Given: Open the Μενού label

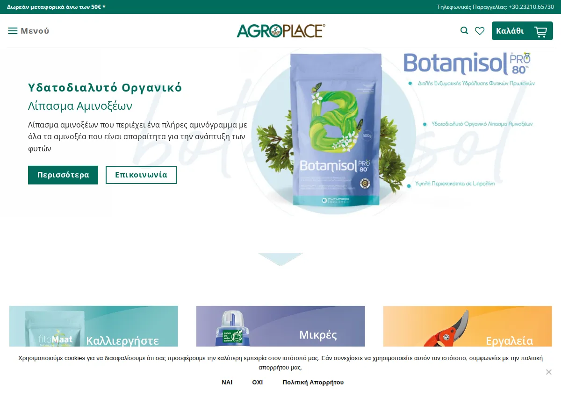Looking at the screenshot, I should pyautogui.click(x=35, y=31).
